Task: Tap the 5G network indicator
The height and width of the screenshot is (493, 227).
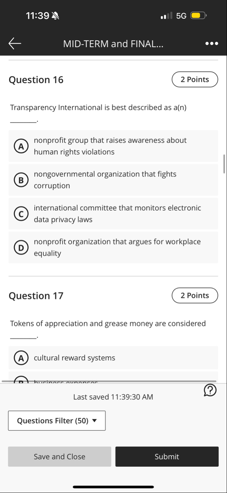Action: click(181, 15)
